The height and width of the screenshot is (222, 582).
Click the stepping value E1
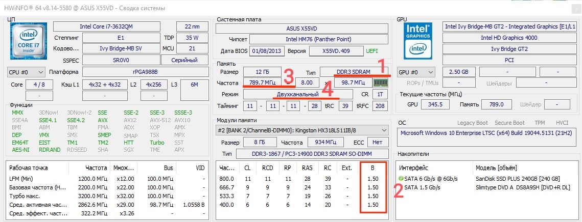click(x=121, y=38)
